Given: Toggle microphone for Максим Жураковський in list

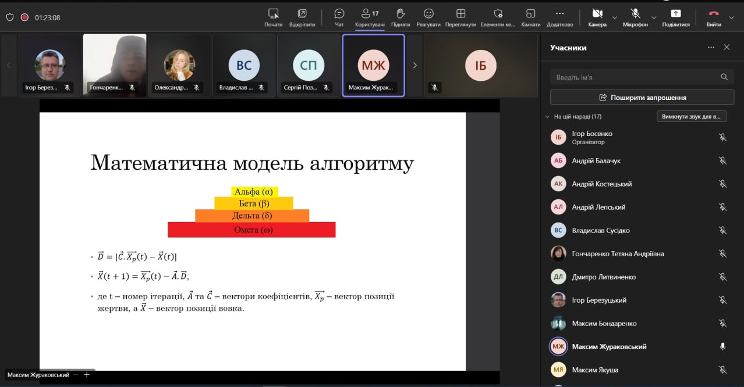Looking at the screenshot, I should click(x=722, y=346).
